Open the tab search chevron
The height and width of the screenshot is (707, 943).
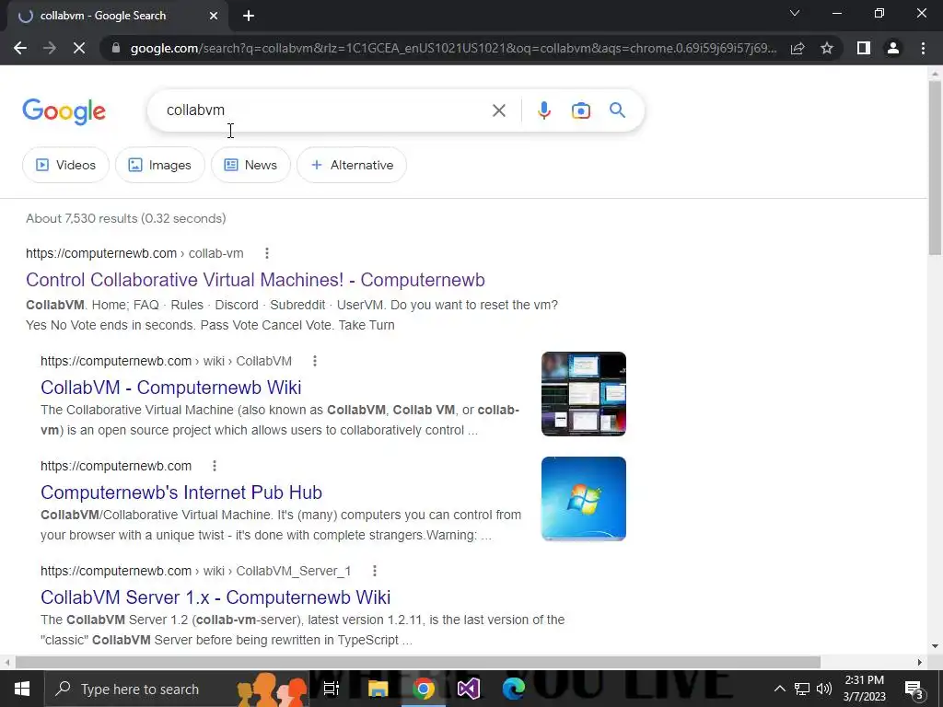(x=795, y=13)
